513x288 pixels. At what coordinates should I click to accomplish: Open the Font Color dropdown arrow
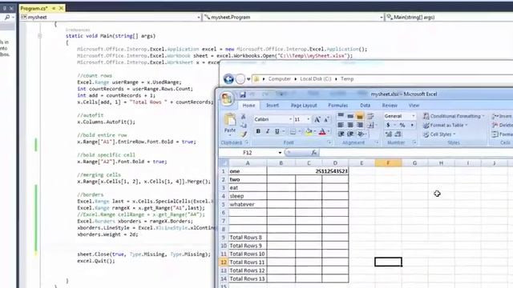coord(328,131)
